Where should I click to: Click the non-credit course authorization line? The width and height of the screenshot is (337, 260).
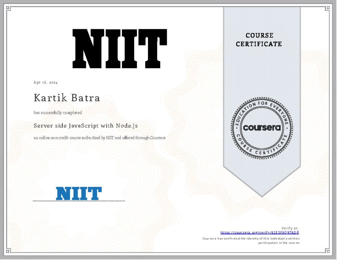click(x=99, y=137)
